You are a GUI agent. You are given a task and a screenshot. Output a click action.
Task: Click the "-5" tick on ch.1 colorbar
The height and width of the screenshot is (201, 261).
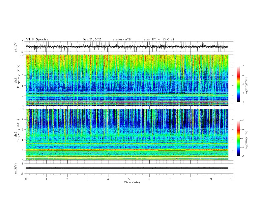point(243,84)
